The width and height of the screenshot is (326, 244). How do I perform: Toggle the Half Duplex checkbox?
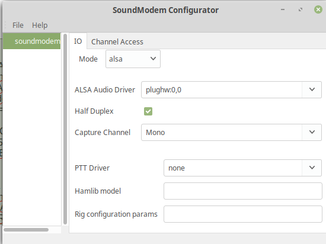pyautogui.click(x=148, y=111)
